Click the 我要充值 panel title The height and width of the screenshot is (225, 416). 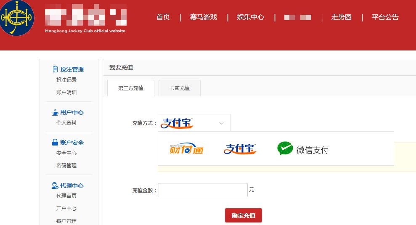[121, 67]
